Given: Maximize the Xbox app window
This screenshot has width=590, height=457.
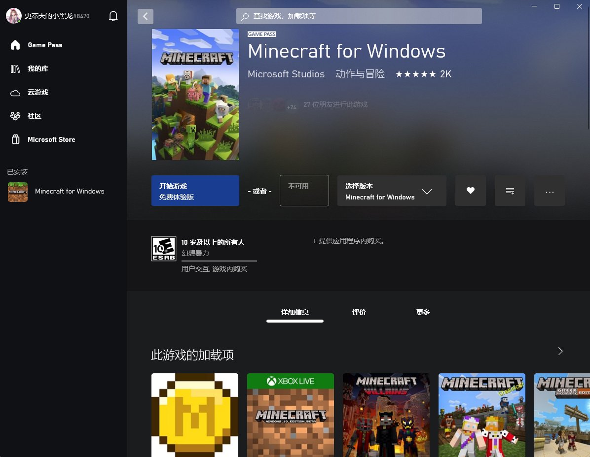Looking at the screenshot, I should click(557, 6).
